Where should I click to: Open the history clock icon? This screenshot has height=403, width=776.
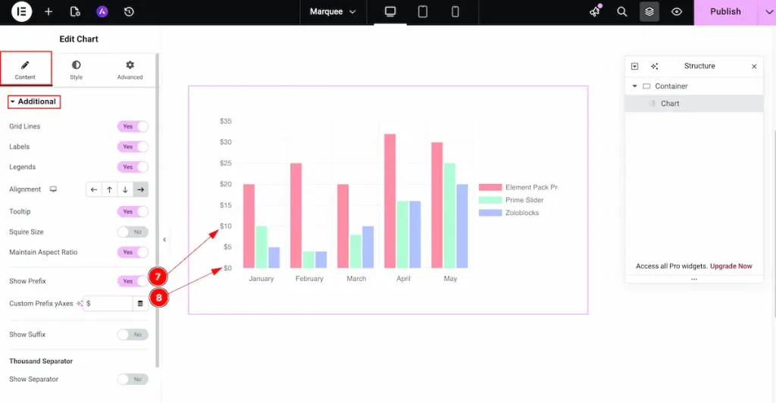(x=129, y=11)
